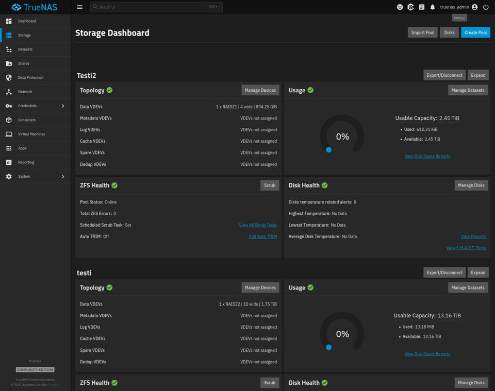Click the Create Pool button
The image size is (495, 391).
(x=475, y=32)
